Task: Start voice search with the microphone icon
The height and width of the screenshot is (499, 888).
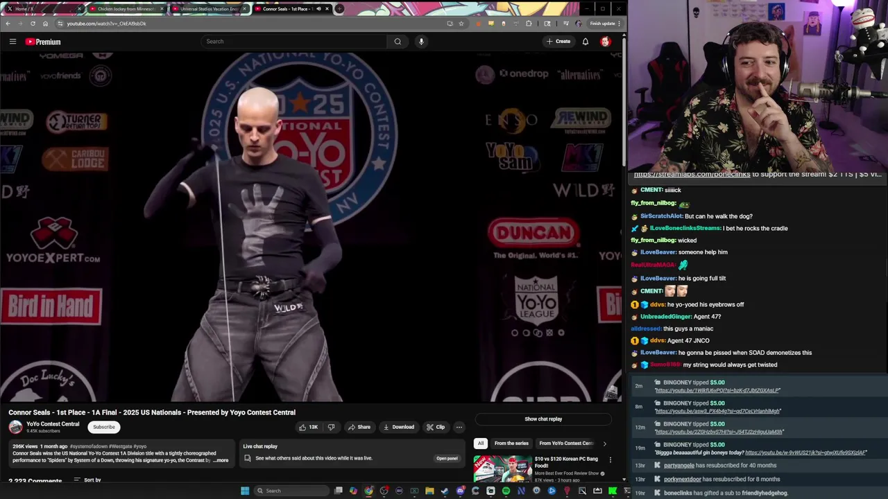Action: point(421,42)
